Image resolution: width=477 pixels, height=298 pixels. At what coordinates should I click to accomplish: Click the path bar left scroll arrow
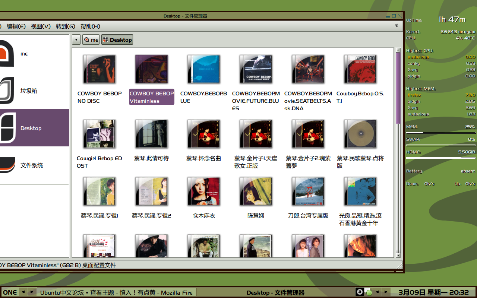pyautogui.click(x=76, y=39)
